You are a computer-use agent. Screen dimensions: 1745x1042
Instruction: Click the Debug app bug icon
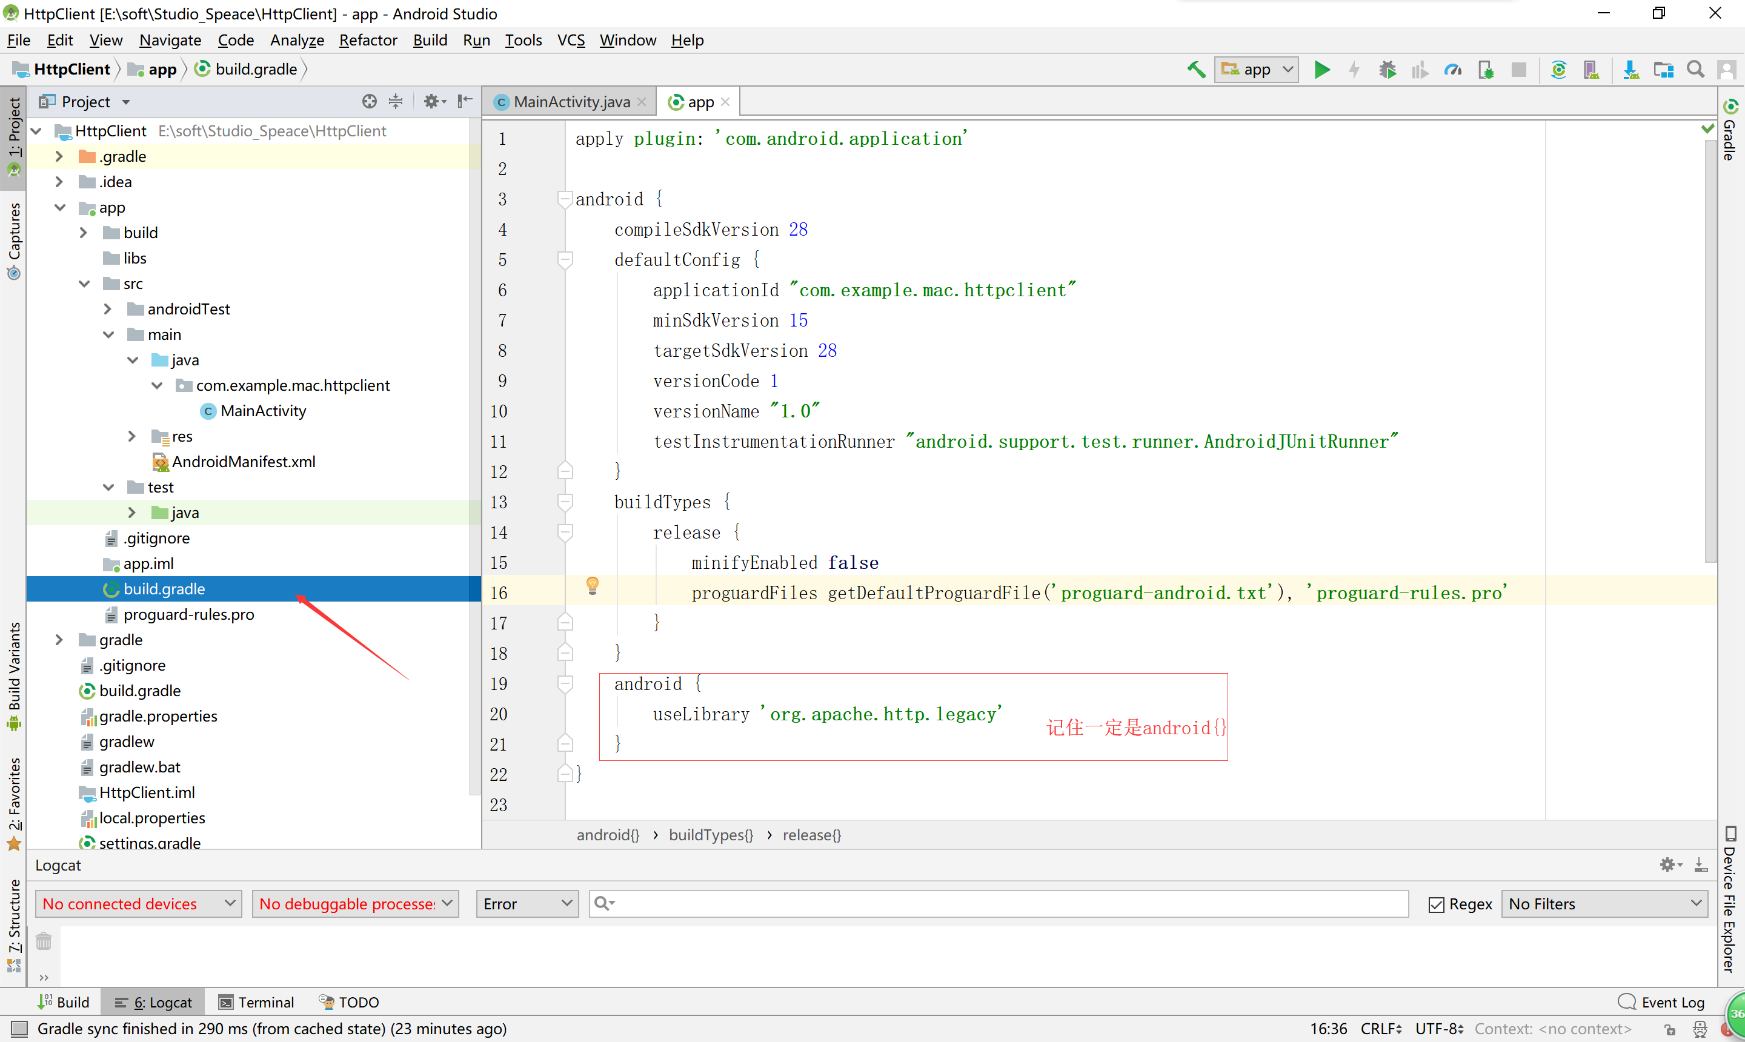[1387, 70]
